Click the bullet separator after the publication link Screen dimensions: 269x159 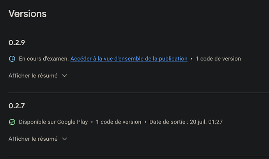(x=191, y=59)
